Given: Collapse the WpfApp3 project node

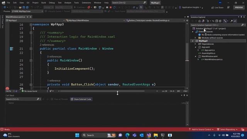Looking at the screenshot, I should pos(193,41).
